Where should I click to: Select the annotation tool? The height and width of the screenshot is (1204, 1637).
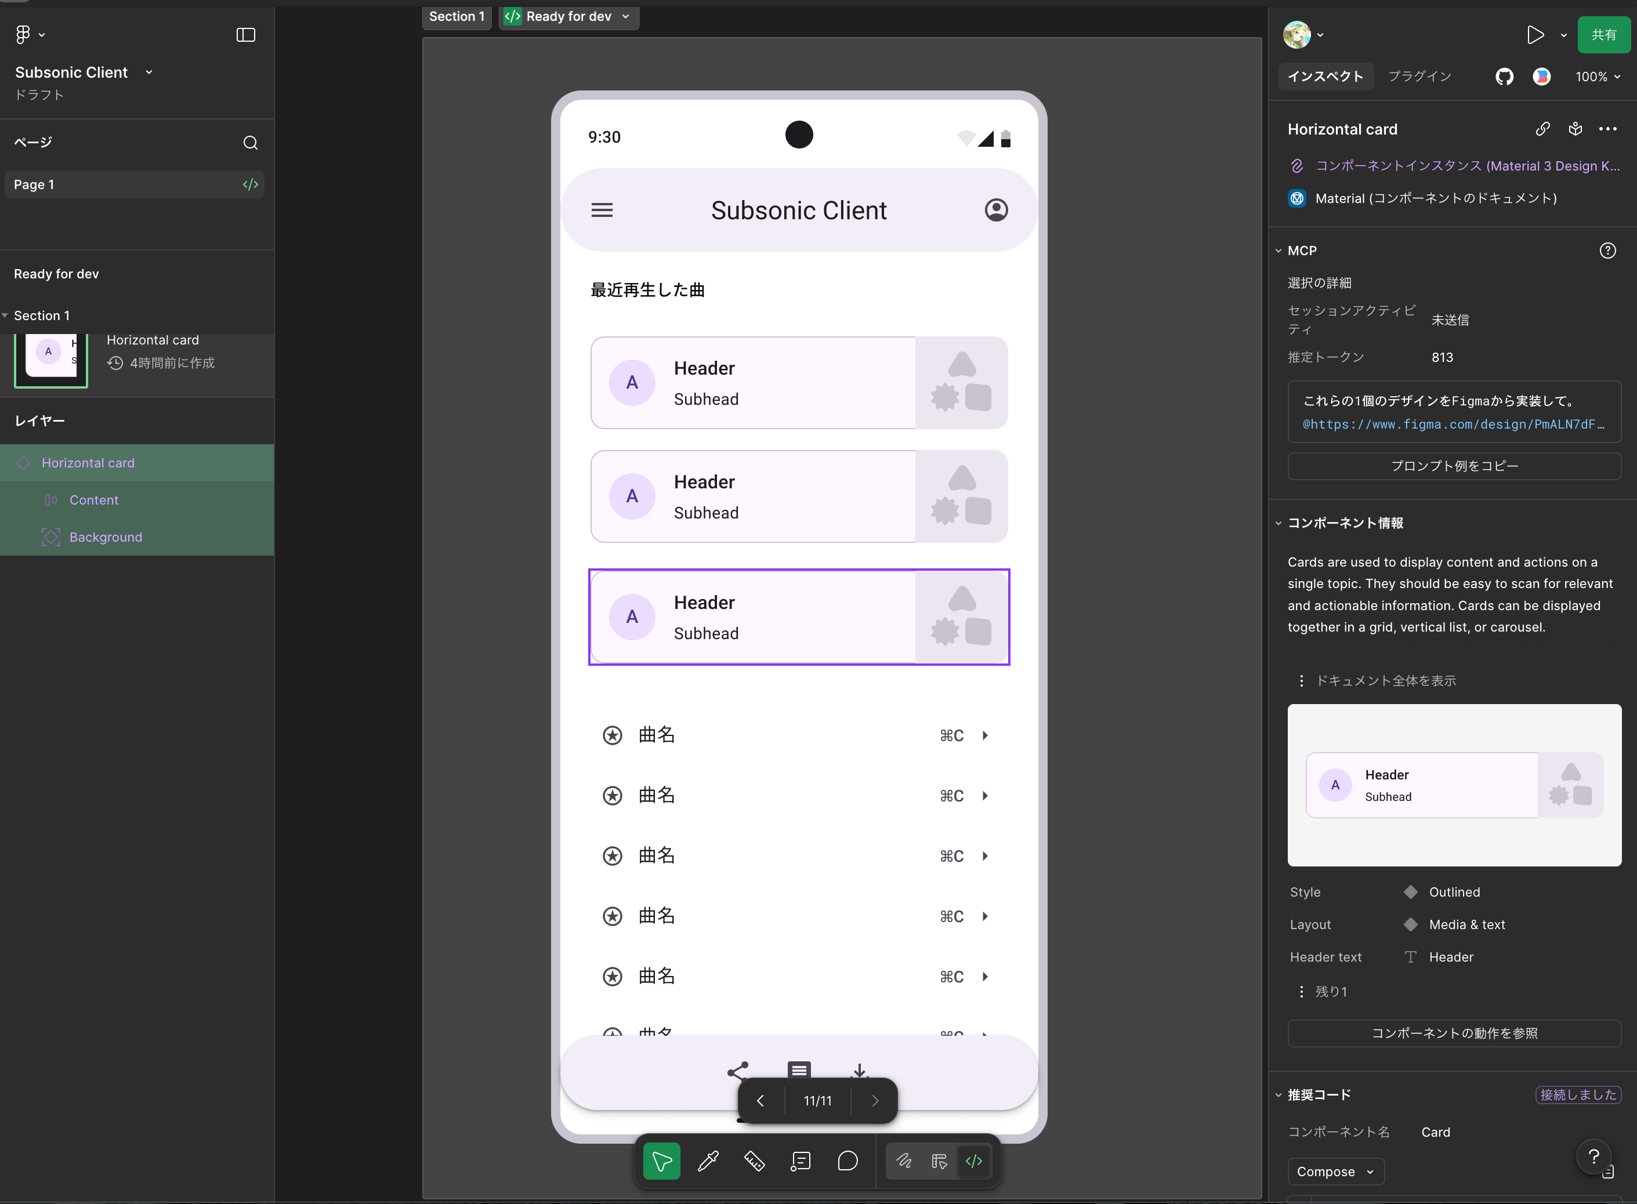pyautogui.click(x=801, y=1161)
